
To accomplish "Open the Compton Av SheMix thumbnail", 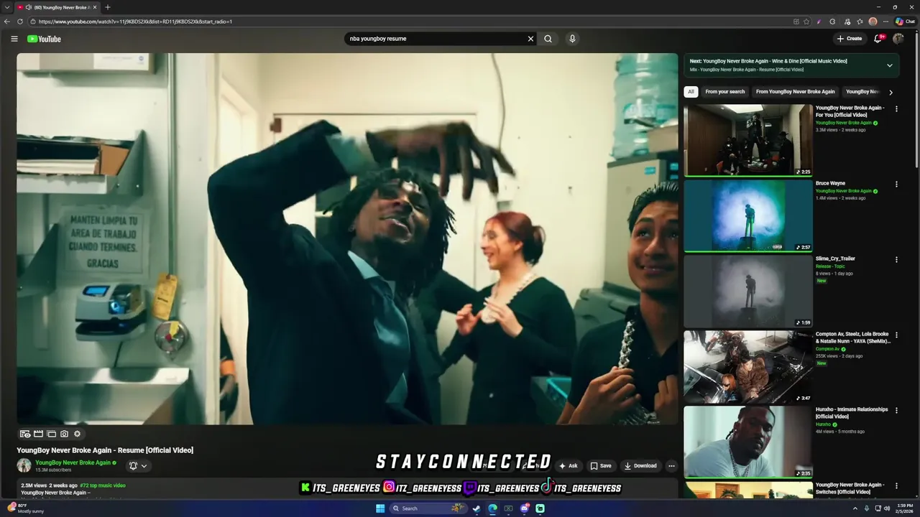I will point(748,366).
